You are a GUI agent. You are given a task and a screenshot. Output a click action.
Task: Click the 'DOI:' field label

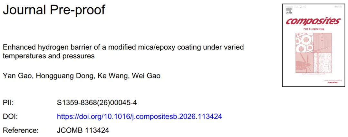pyautogui.click(x=10, y=117)
